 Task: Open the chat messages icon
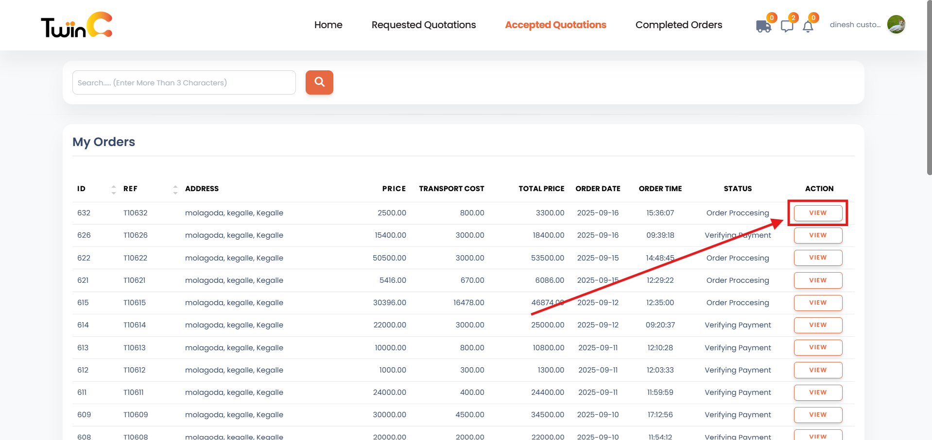(x=787, y=26)
